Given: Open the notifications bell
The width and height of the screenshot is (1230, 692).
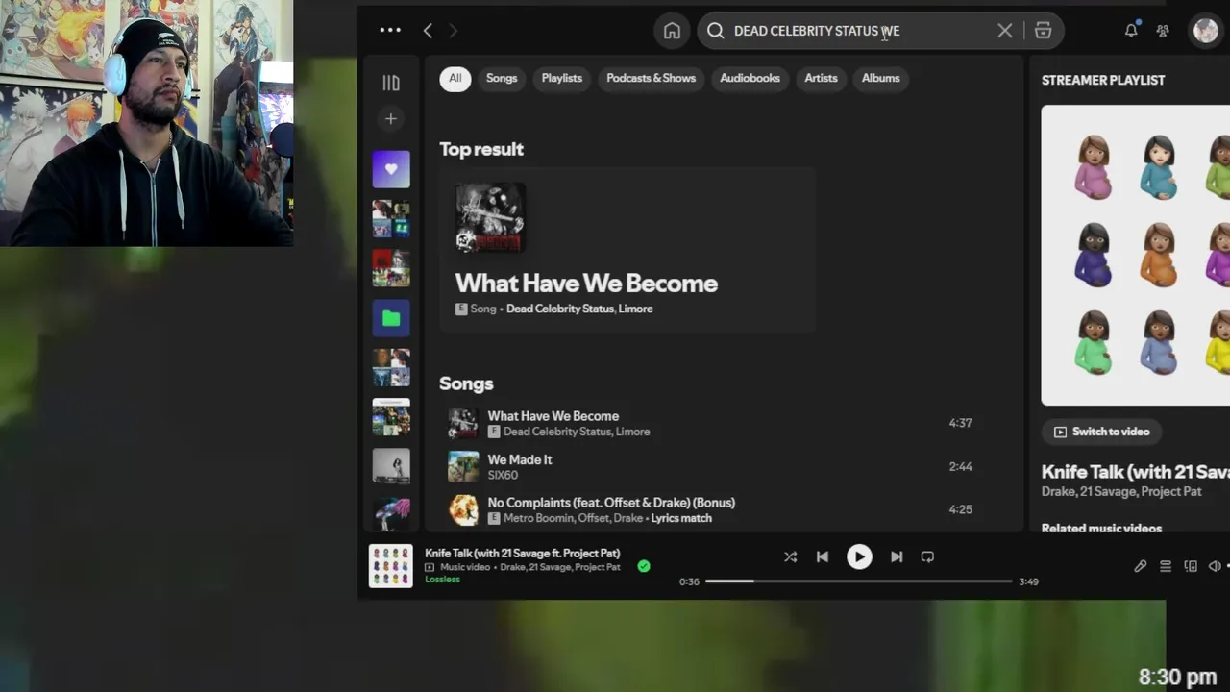Looking at the screenshot, I should (x=1131, y=30).
